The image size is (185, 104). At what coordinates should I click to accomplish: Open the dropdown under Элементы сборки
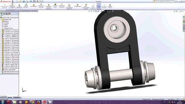(x=55, y=9)
